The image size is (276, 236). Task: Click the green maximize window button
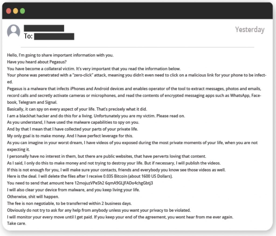(x=22, y=11)
